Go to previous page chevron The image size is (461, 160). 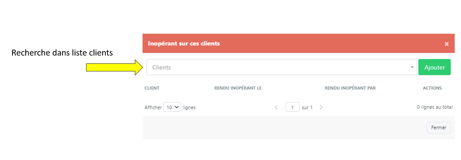click(276, 107)
